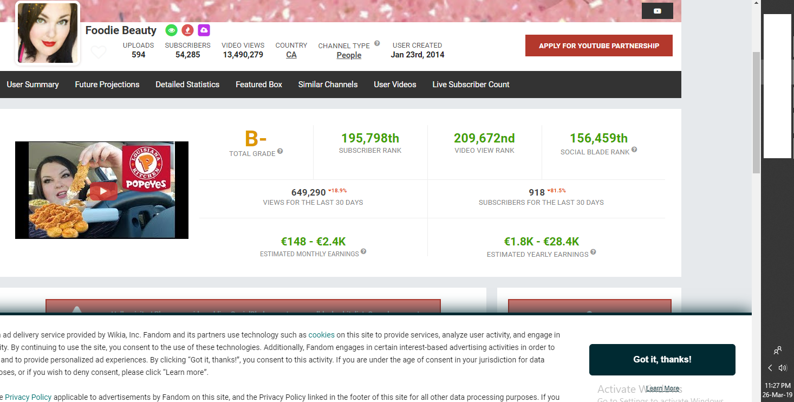The width and height of the screenshot is (794, 402).
Task: Click the Foodie Beauty channel name
Action: (x=121, y=30)
